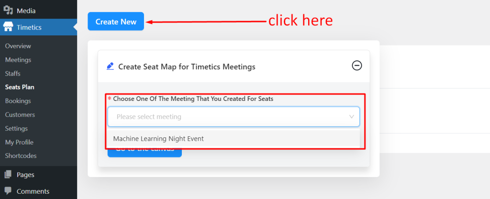Navigate to Customers
The image size is (490, 199).
pyautogui.click(x=20, y=115)
